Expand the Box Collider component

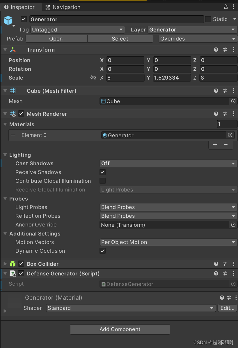coord(5,264)
